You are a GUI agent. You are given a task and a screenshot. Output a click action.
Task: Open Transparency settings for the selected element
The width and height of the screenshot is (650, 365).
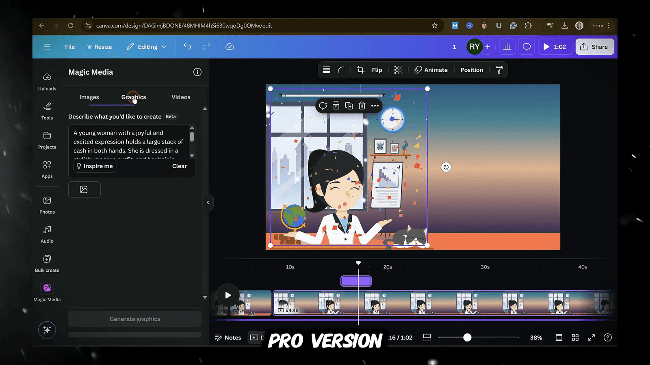398,70
